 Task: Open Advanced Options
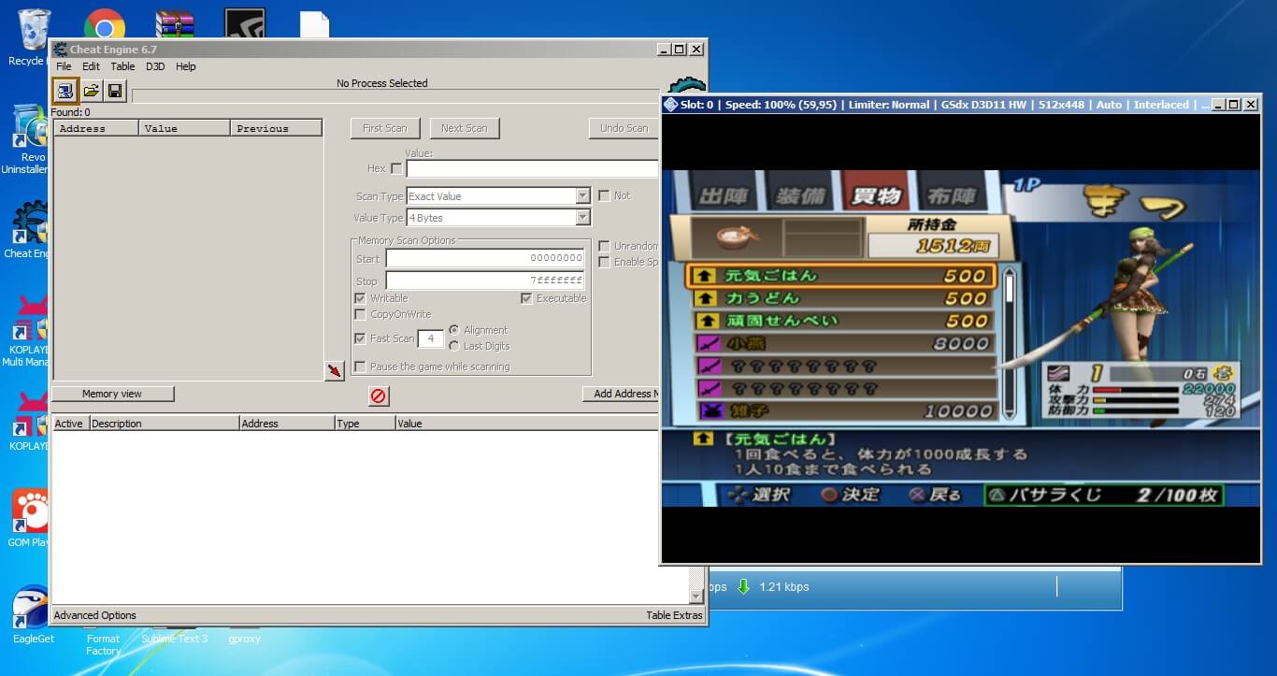coord(95,615)
